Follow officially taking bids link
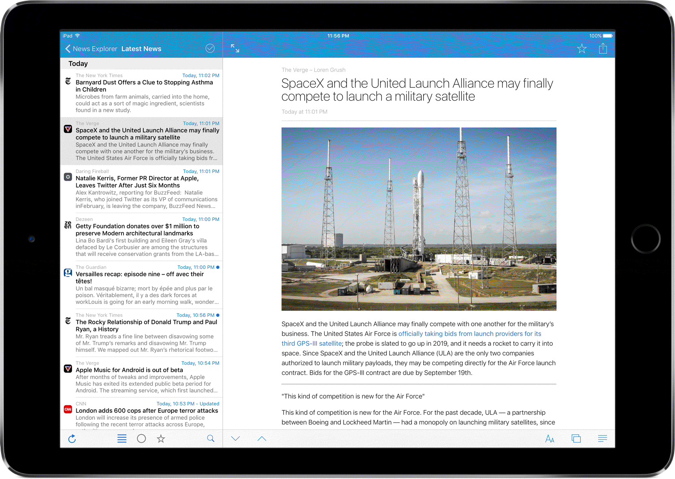The image size is (675, 479). click(x=411, y=338)
